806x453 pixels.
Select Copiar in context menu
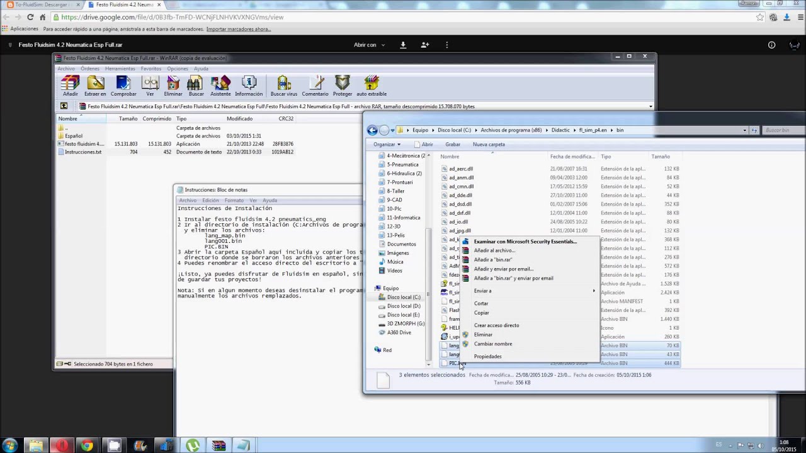(482, 313)
